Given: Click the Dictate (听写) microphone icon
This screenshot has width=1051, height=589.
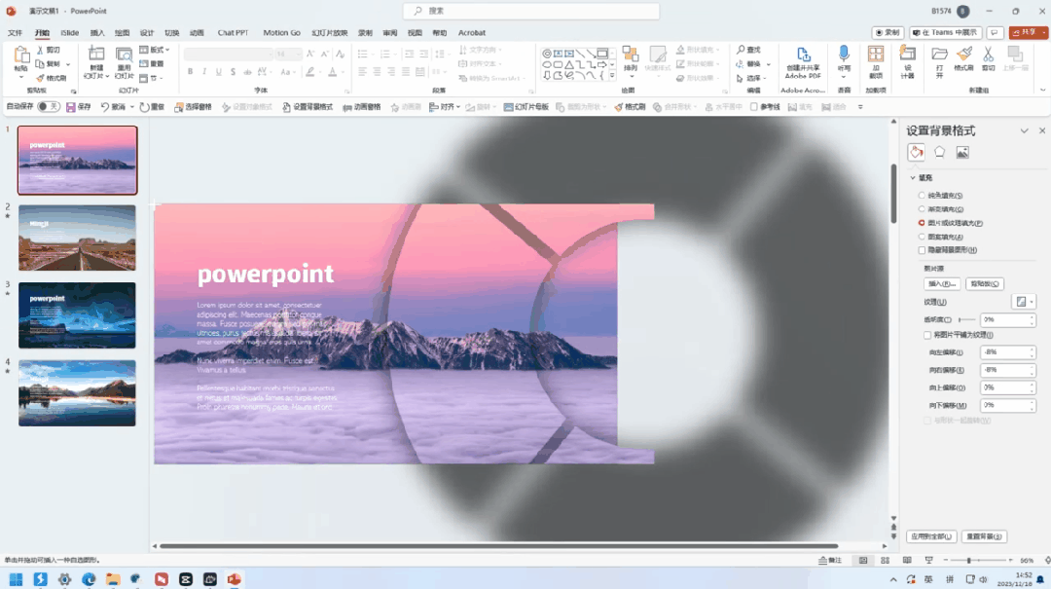Looking at the screenshot, I should click(844, 55).
